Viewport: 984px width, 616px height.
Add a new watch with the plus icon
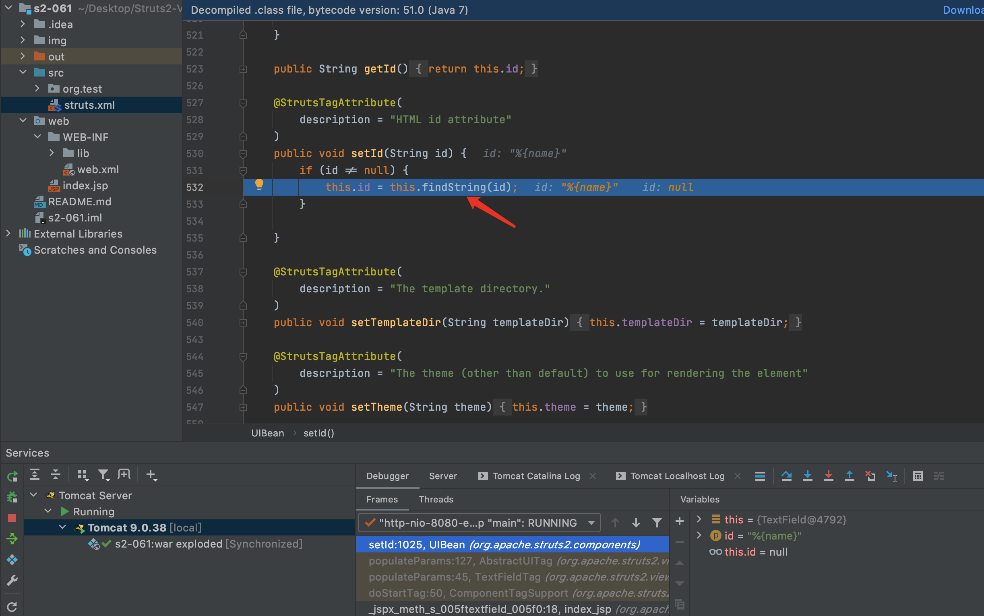[x=679, y=521]
